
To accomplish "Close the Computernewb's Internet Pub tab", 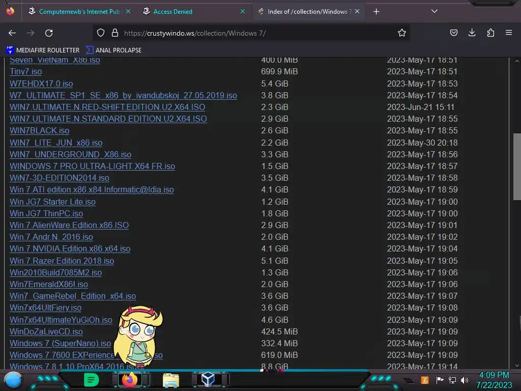I will click(128, 11).
